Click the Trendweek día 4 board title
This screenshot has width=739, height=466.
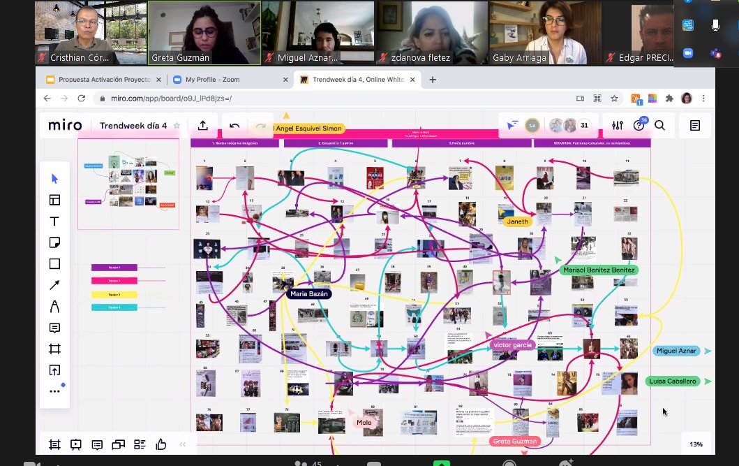(133, 126)
